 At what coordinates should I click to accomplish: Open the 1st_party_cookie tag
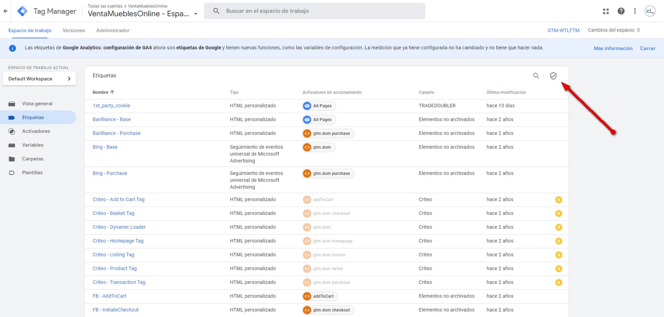tap(111, 106)
